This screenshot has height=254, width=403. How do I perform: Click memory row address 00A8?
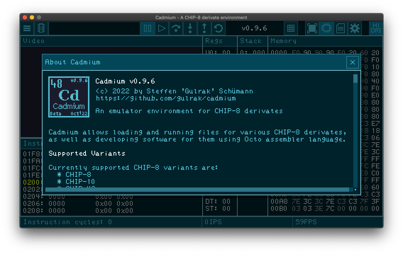(279, 201)
